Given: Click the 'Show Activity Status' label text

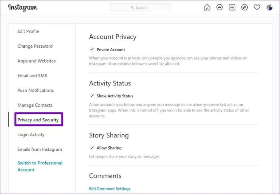Looking at the screenshot, I should point(115,96).
